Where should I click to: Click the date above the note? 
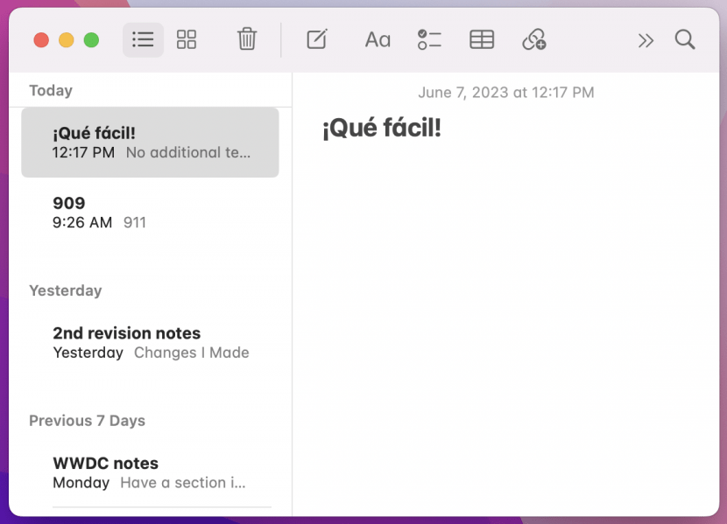click(506, 92)
